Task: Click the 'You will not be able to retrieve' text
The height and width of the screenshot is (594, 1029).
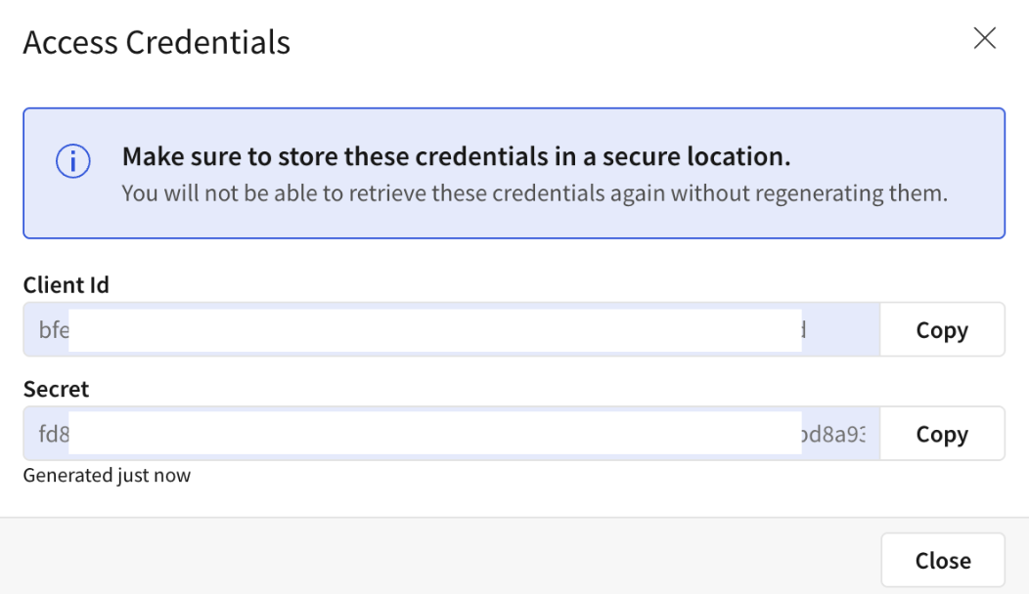Action: [x=534, y=192]
